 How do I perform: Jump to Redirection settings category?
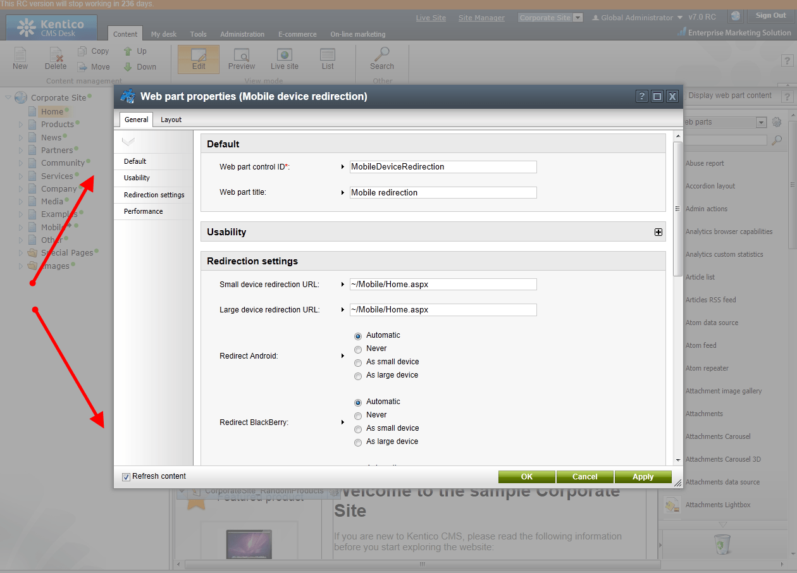154,195
